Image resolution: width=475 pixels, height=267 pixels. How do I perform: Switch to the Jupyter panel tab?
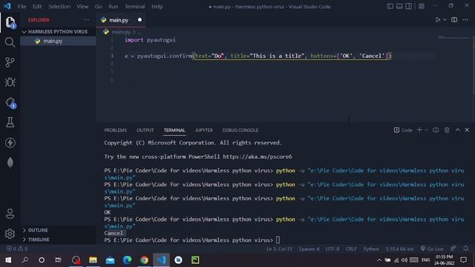point(204,131)
